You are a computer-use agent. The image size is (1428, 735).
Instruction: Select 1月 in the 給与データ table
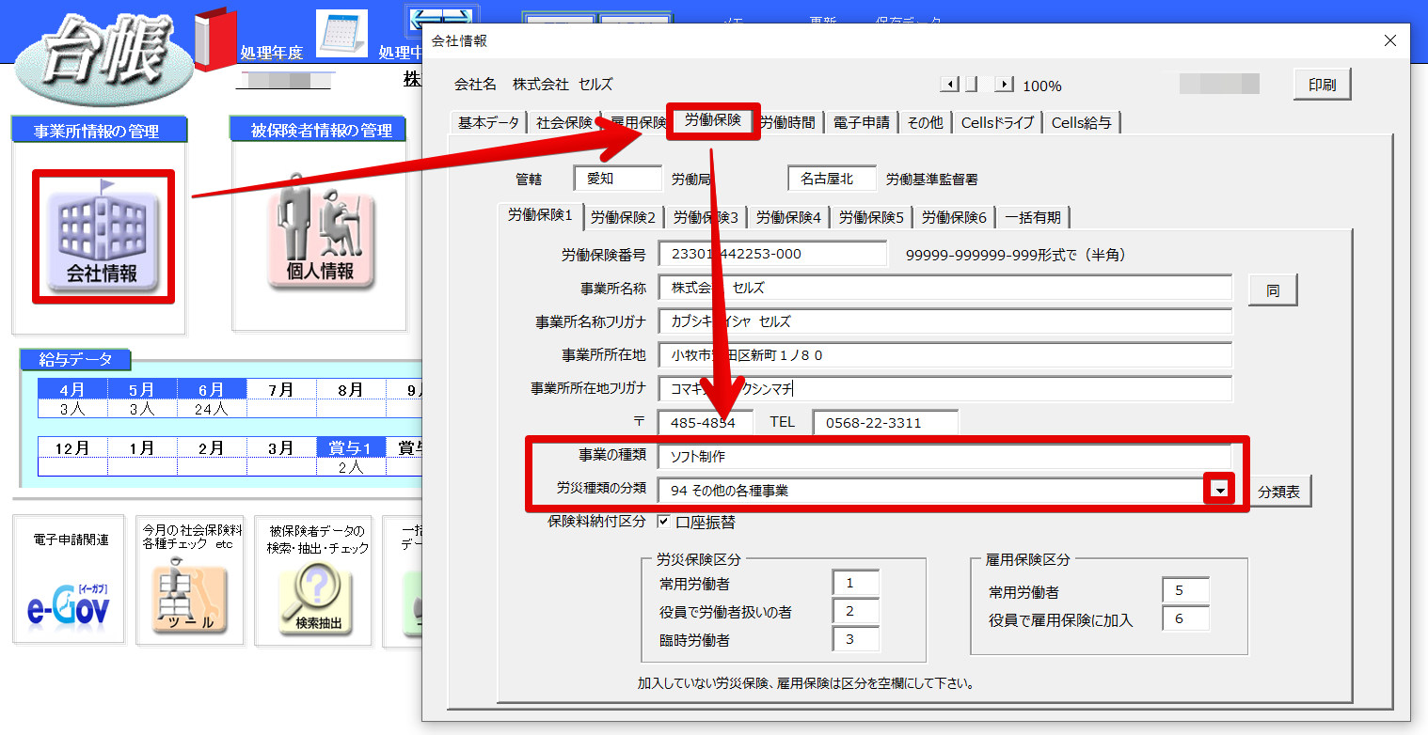[x=142, y=448]
